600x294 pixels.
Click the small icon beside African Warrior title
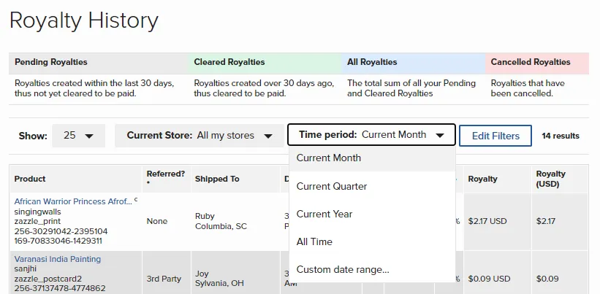pyautogui.click(x=136, y=199)
